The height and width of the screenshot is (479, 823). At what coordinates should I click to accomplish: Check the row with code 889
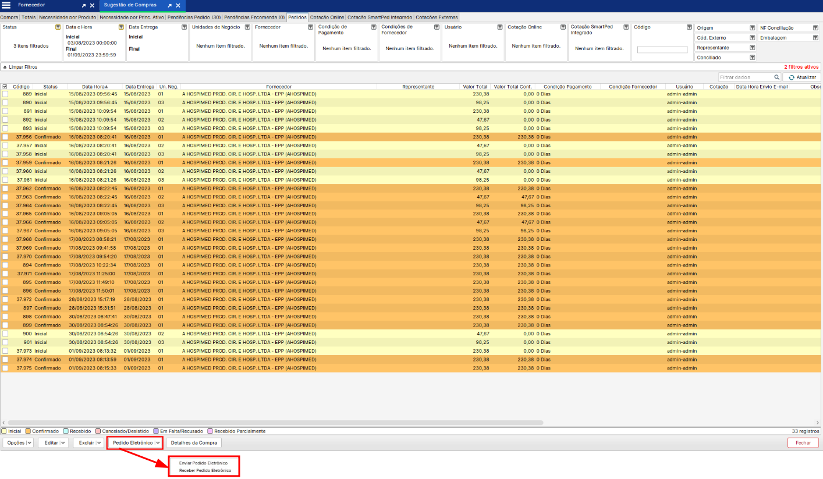click(x=5, y=94)
